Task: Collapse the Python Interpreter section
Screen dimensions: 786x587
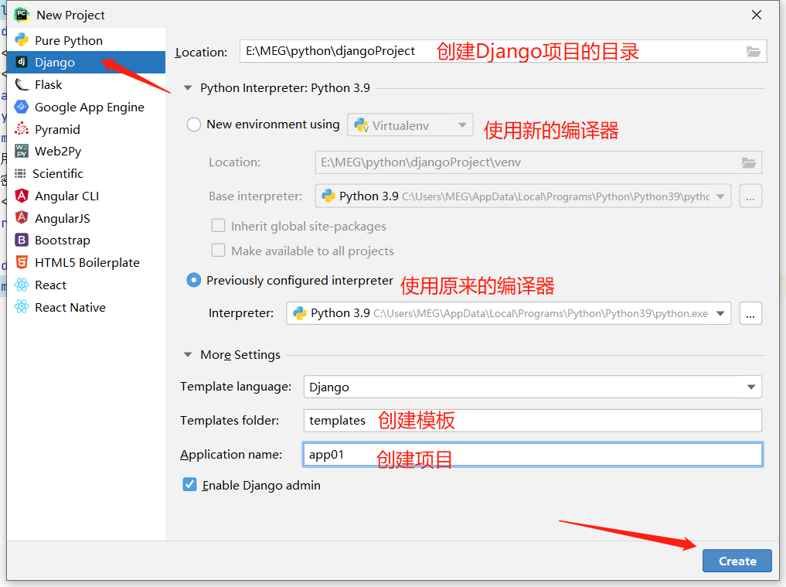Action: pos(188,88)
